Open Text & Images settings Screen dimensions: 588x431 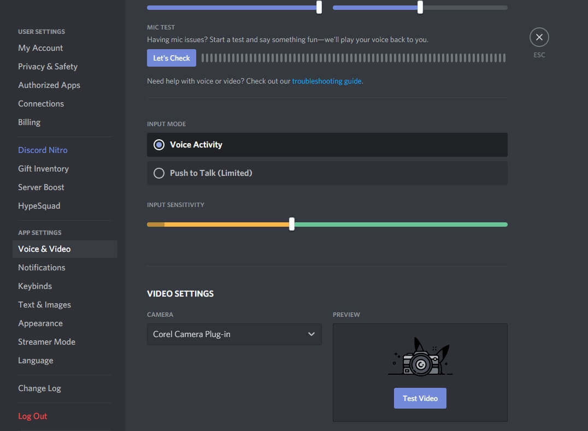(44, 305)
